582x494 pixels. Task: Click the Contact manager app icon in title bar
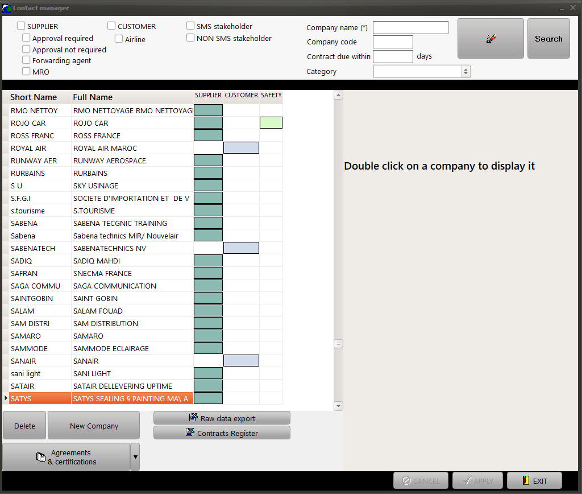(x=6, y=8)
